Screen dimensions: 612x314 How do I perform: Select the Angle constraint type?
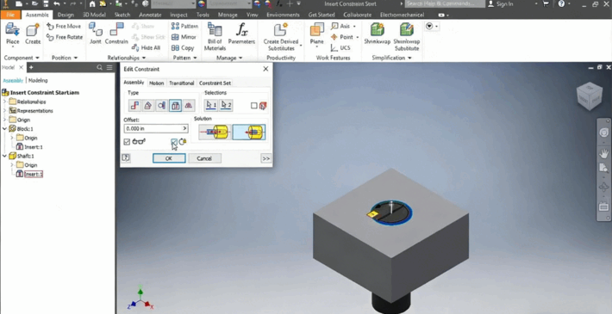(148, 106)
